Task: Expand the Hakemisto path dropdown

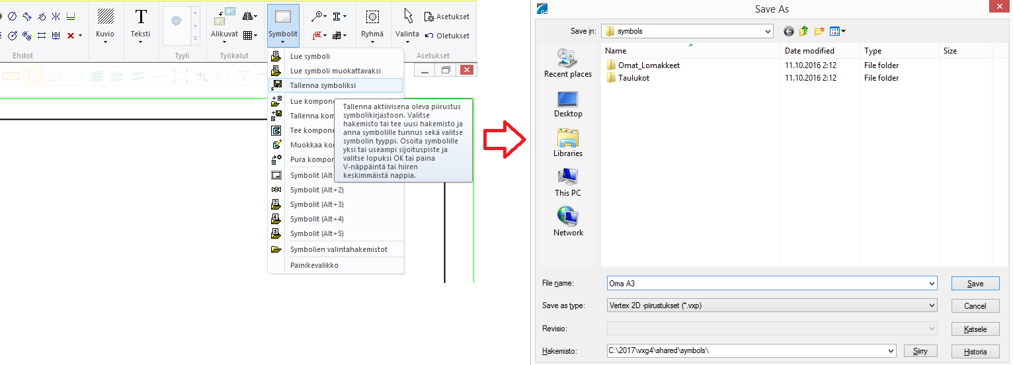Action: coord(890,351)
